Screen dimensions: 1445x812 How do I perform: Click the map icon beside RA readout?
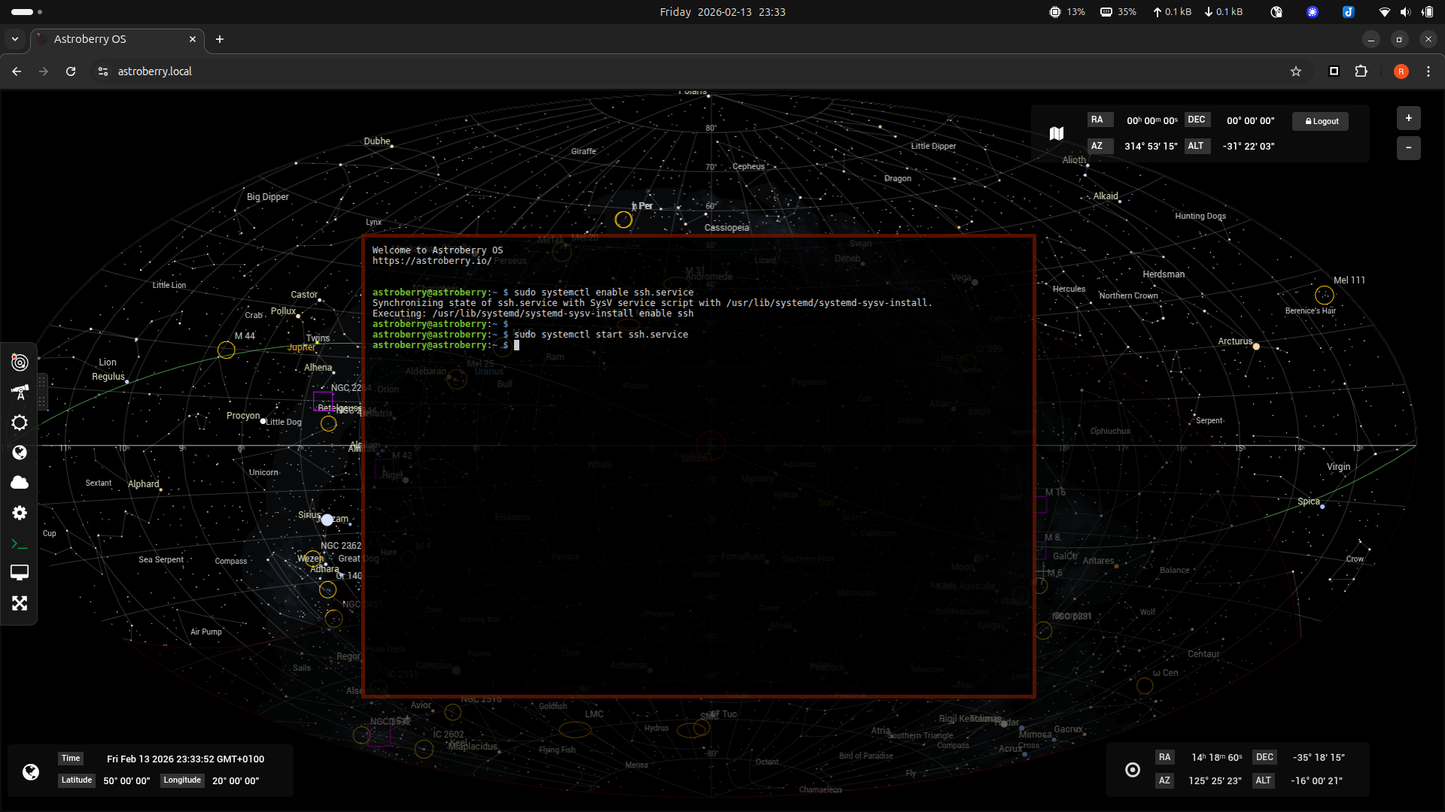click(x=1057, y=133)
